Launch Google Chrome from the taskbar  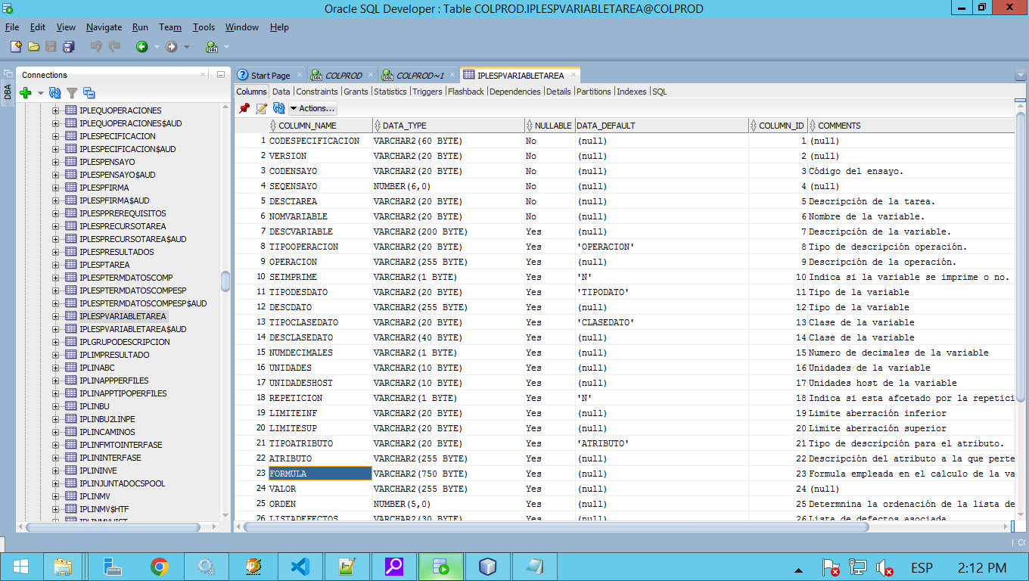point(160,567)
